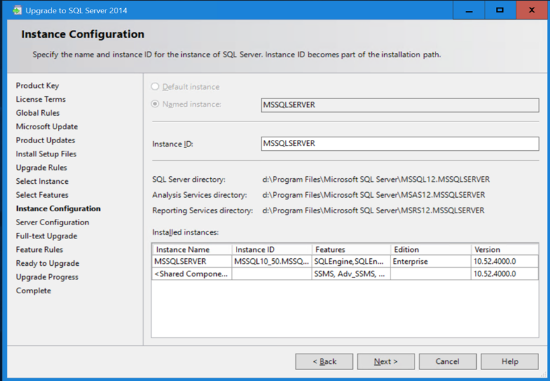Click the Named instance name field
This screenshot has height=381, width=550.
pyautogui.click(x=400, y=105)
